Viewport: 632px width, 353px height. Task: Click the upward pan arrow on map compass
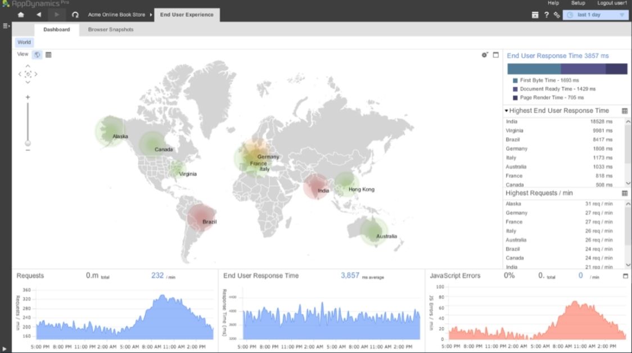[27, 66]
